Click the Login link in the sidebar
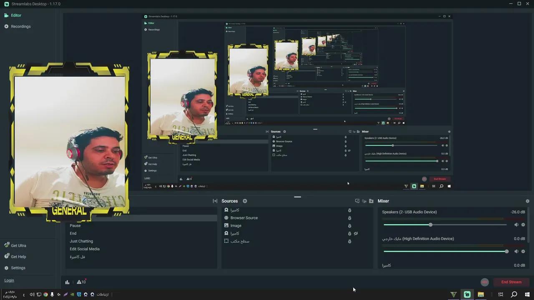The image size is (534, 300). click(9, 280)
